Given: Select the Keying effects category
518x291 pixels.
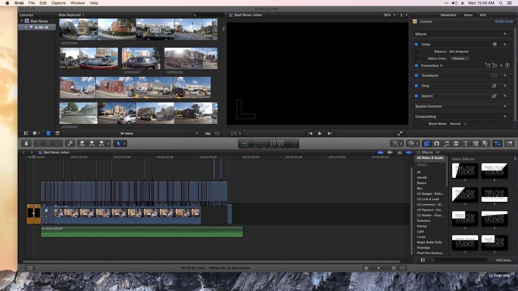Looking at the screenshot, I should (x=421, y=226).
